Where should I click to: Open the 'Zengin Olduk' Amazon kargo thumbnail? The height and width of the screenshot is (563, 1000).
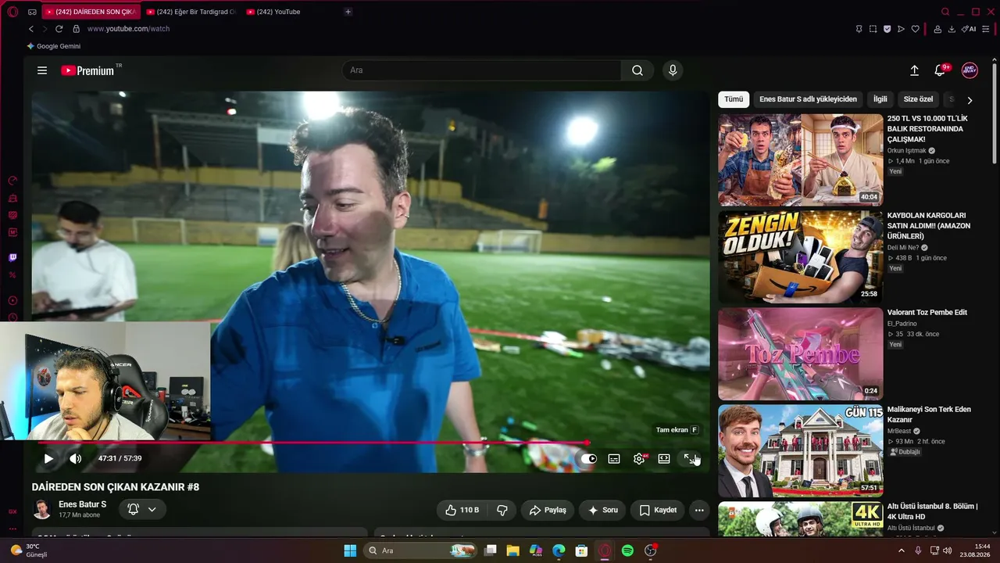(801, 256)
